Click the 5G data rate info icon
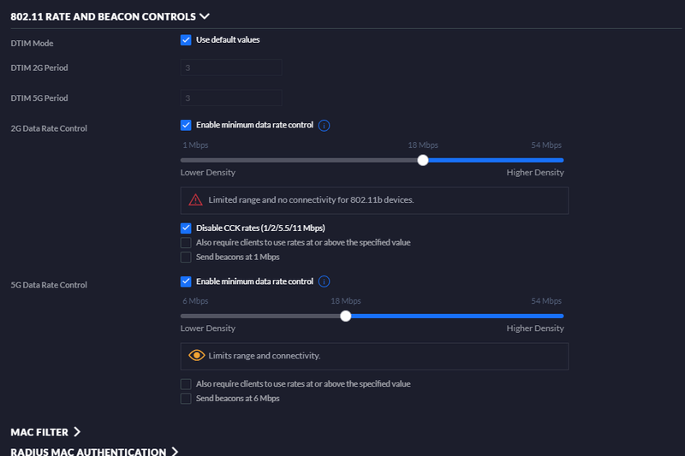 point(325,281)
